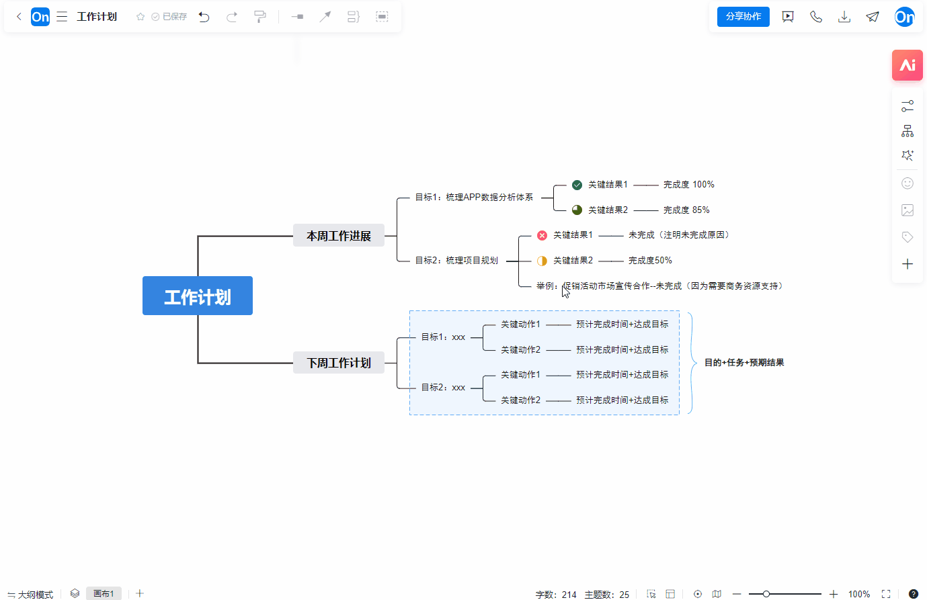Image resolution: width=927 pixels, height=600 pixels.
Task: Publish with the paper plane icon
Action: 873,17
